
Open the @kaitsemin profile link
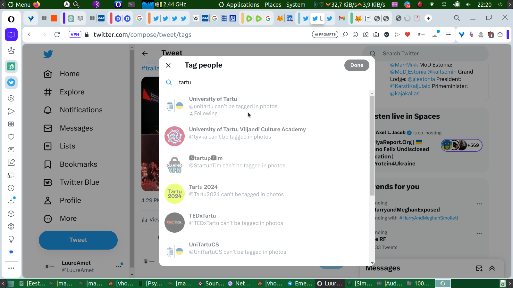click(442, 72)
